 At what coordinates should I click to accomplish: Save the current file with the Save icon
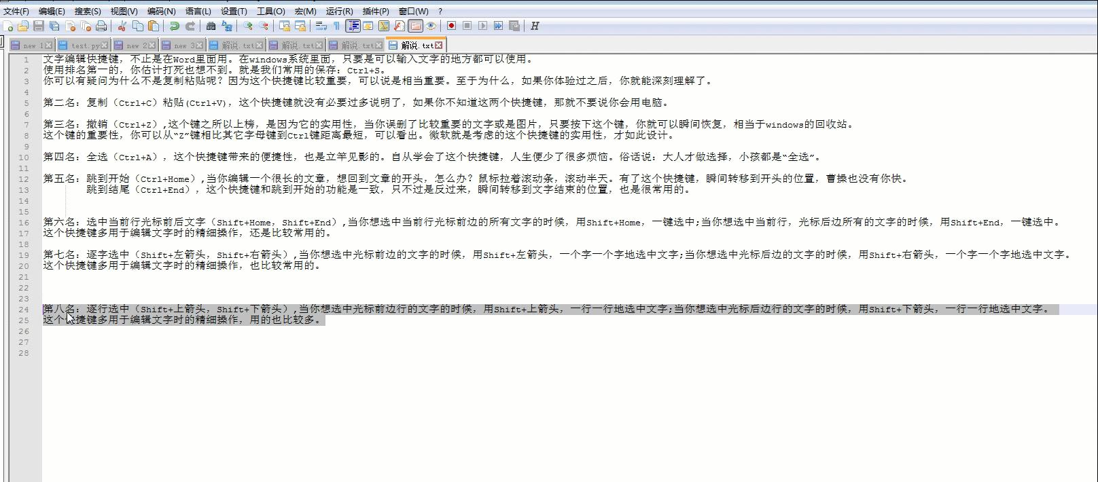39,26
